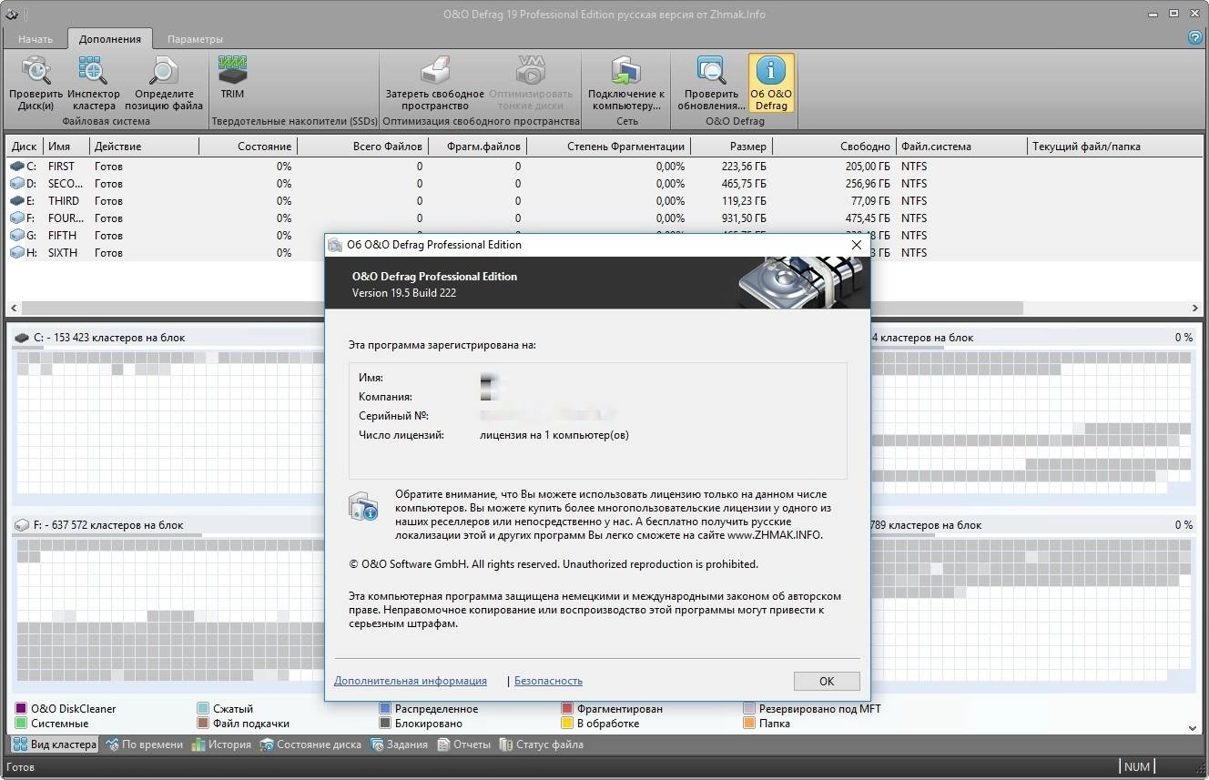The width and height of the screenshot is (1209, 780).
Task: Click the Блокировано dark legend swatch
Action: pos(386,724)
